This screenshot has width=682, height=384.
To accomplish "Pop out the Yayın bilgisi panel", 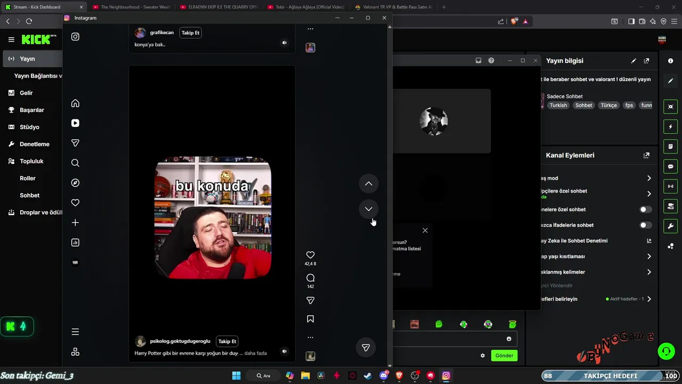I will (x=646, y=61).
